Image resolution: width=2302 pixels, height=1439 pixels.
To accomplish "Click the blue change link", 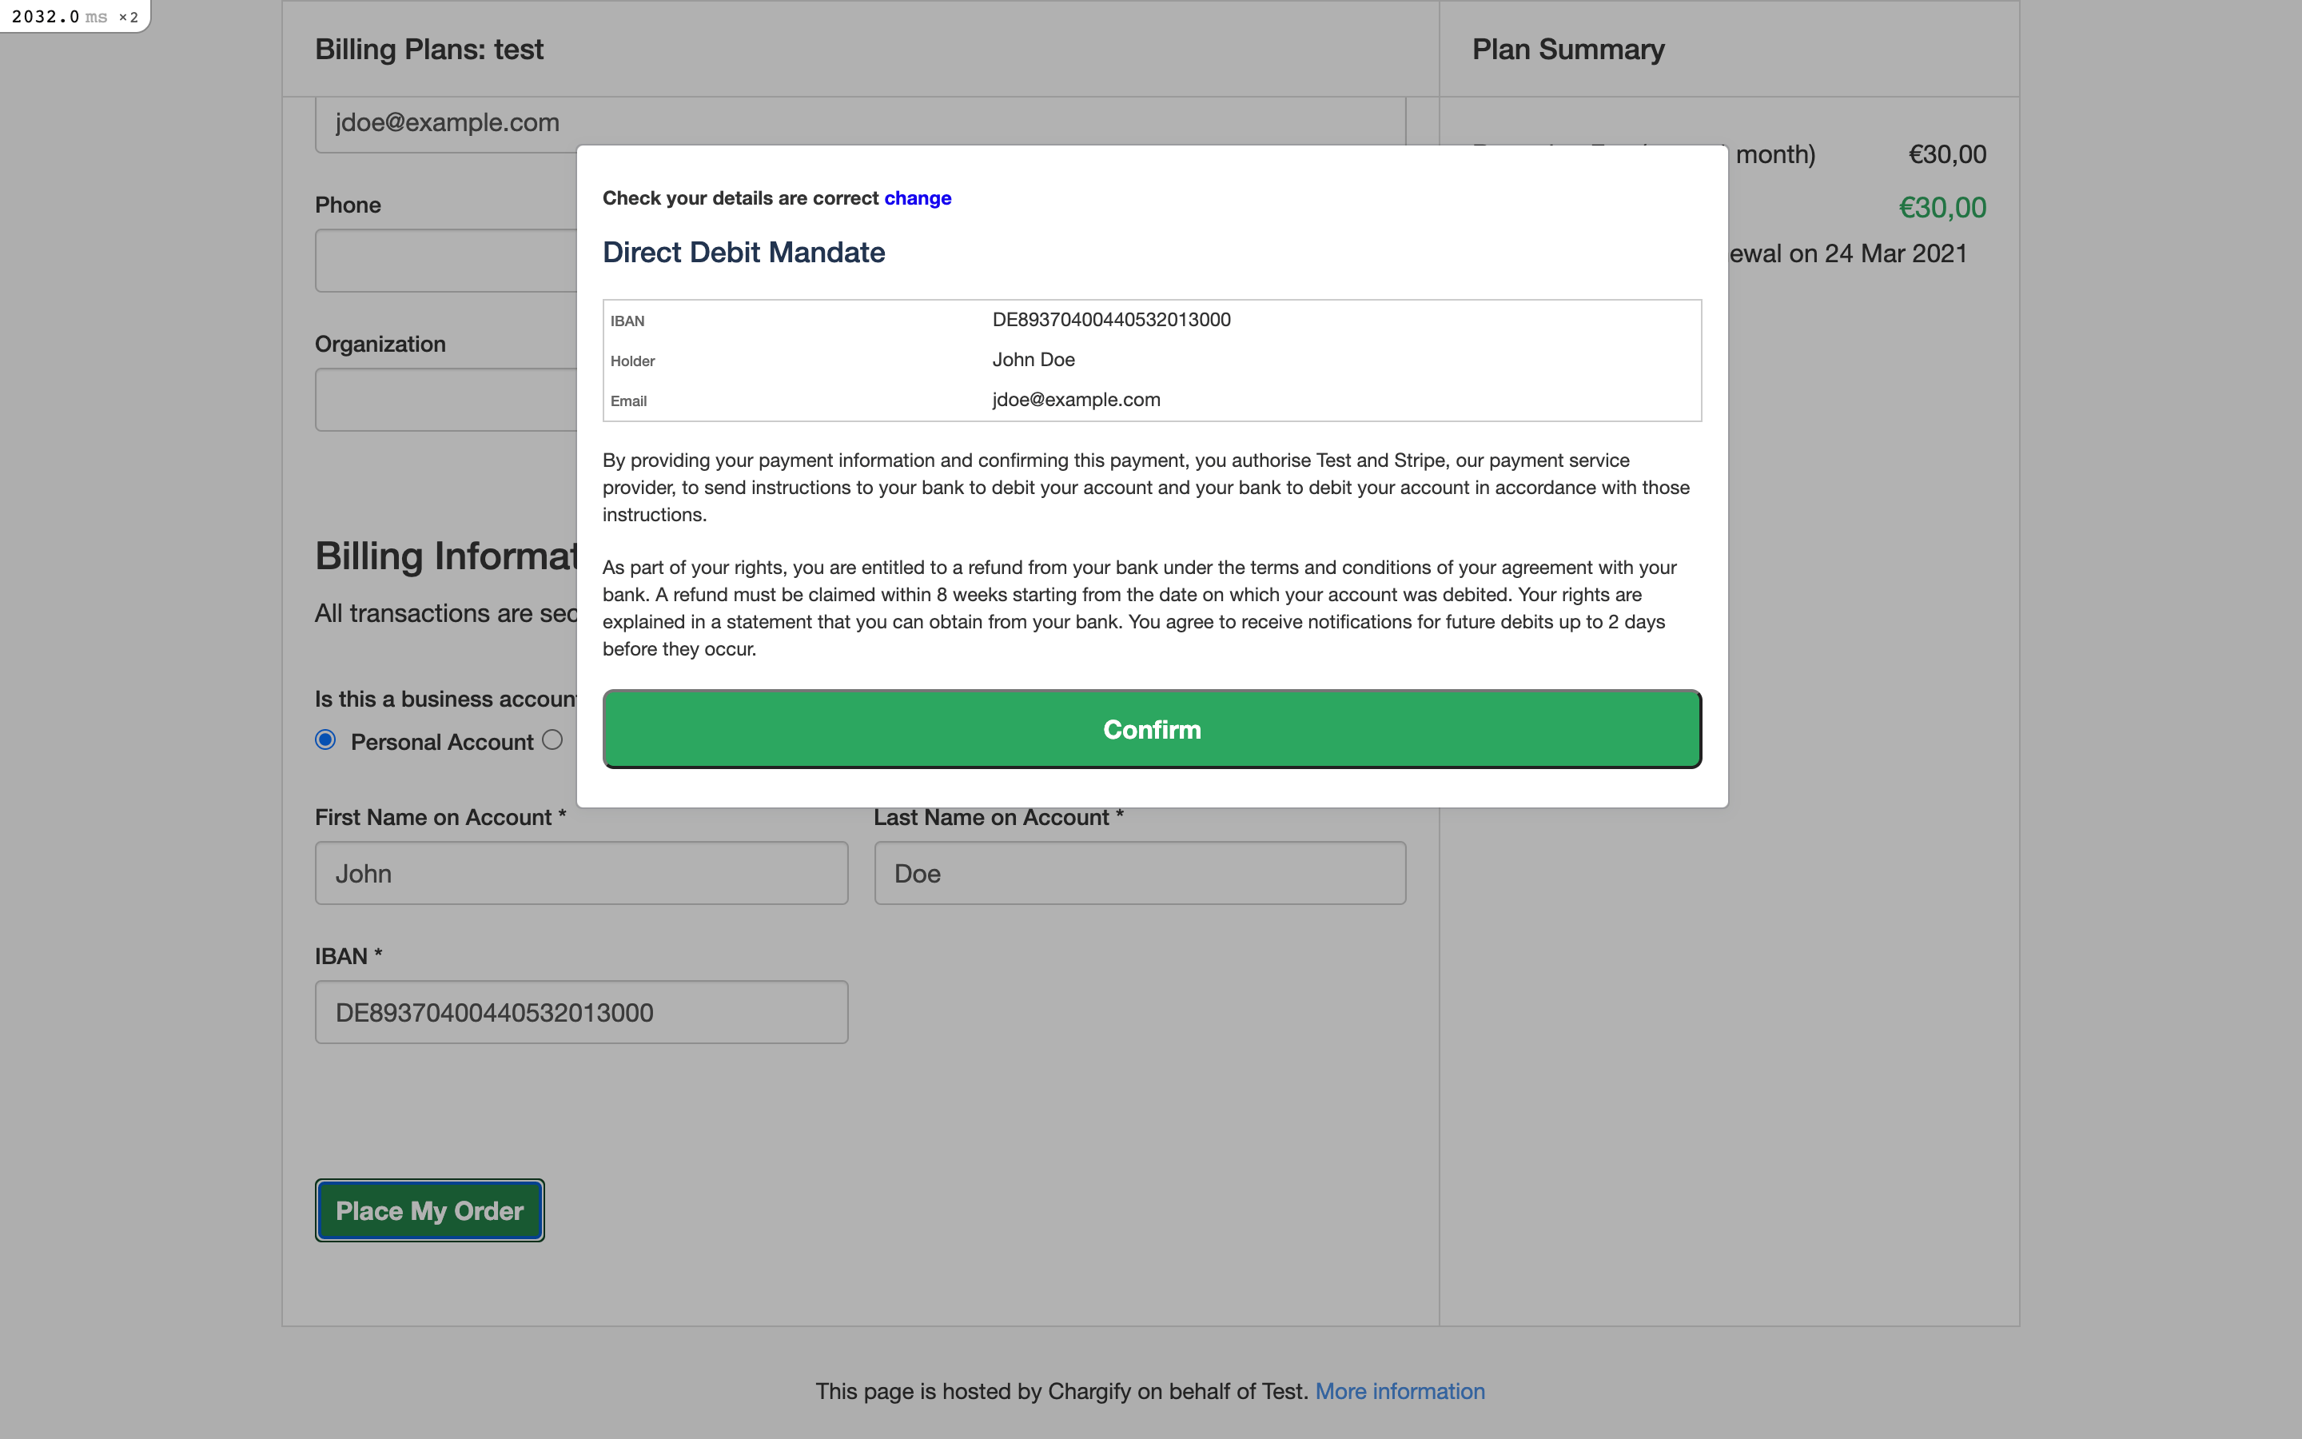I will point(917,198).
